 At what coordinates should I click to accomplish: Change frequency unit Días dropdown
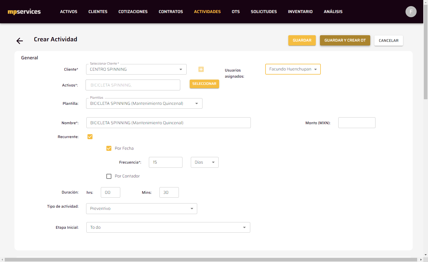tap(205, 162)
